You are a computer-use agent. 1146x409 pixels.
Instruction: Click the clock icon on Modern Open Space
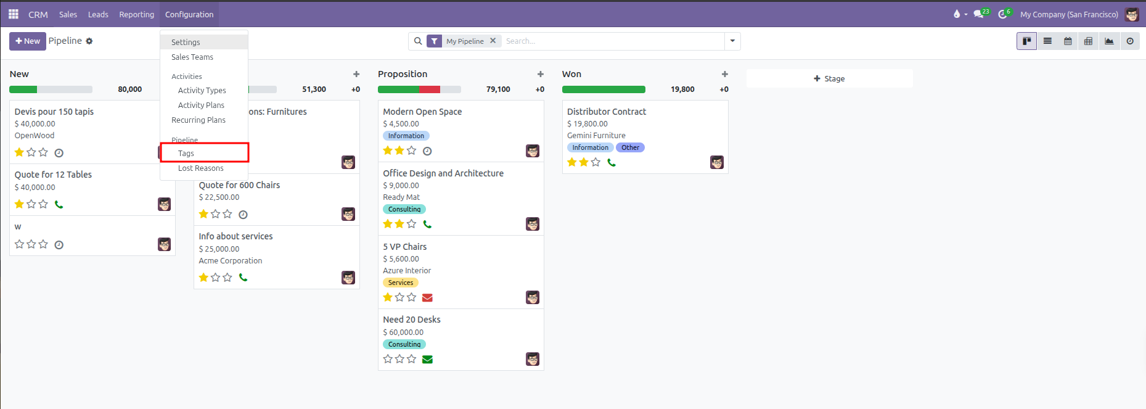[x=427, y=151]
